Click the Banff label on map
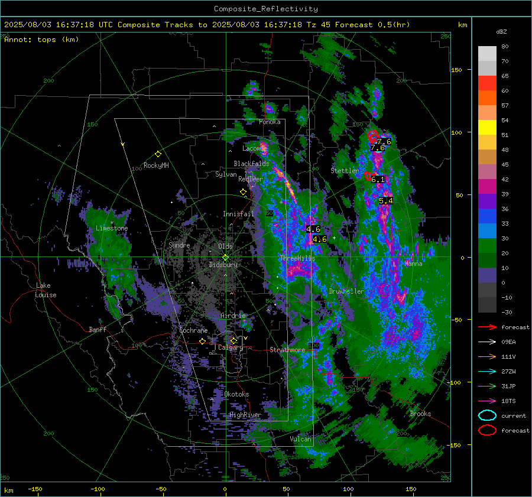Screen dimensions: 532x497 (x=98, y=330)
